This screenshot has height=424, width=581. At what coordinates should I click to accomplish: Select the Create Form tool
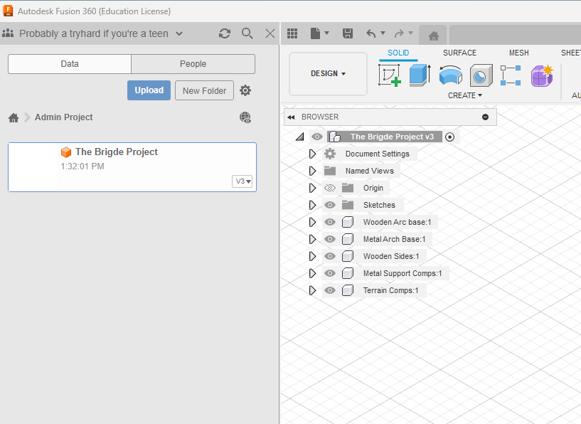[x=542, y=75]
